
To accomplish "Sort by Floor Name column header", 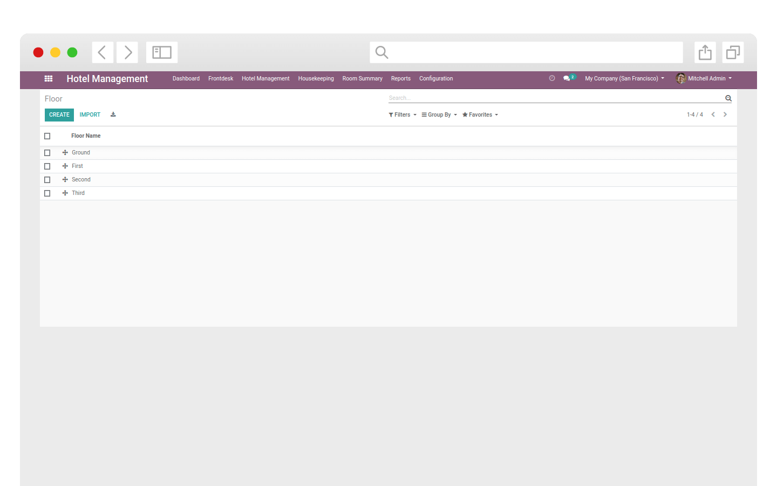I will coord(86,136).
